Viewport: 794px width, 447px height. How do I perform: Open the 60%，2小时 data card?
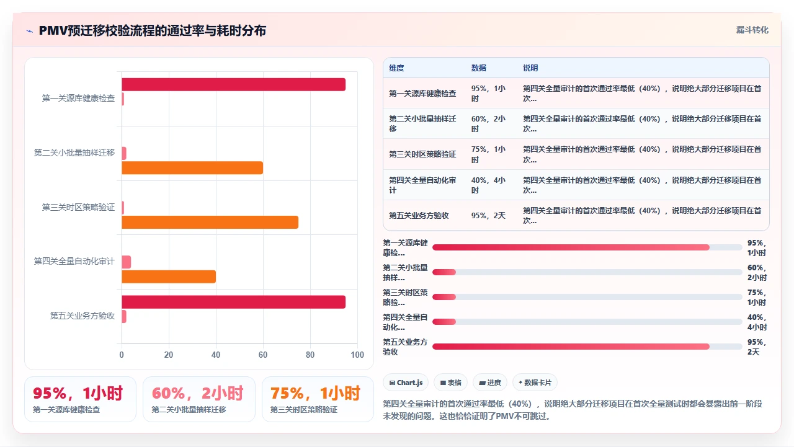point(199,399)
